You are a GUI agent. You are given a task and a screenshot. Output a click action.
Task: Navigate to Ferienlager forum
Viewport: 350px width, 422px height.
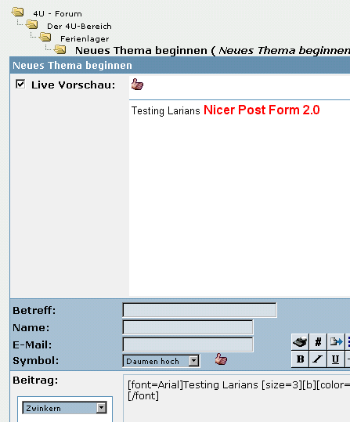pos(85,39)
